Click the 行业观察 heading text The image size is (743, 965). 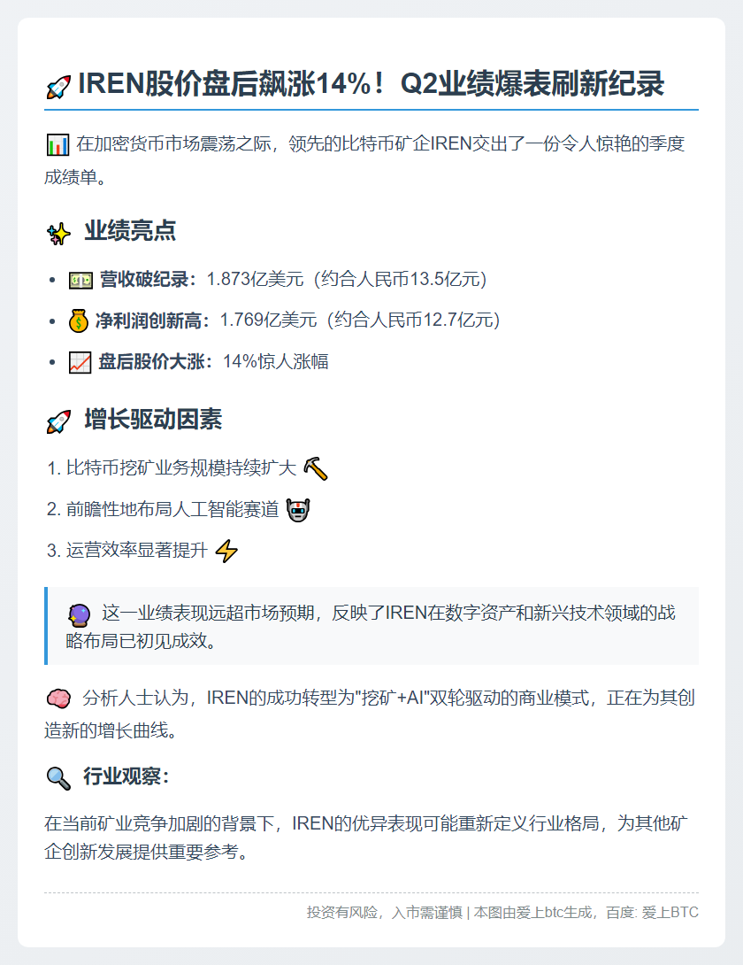coord(126,776)
